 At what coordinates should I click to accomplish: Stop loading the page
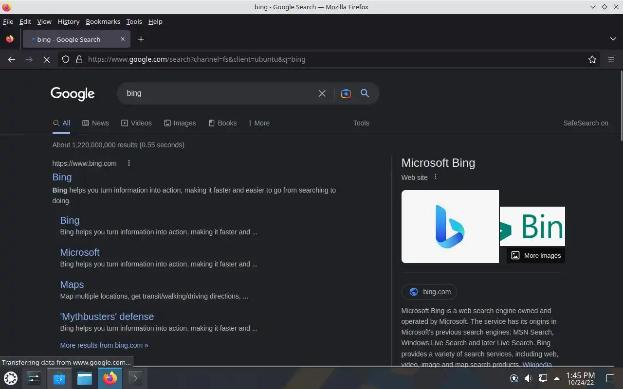tap(47, 59)
